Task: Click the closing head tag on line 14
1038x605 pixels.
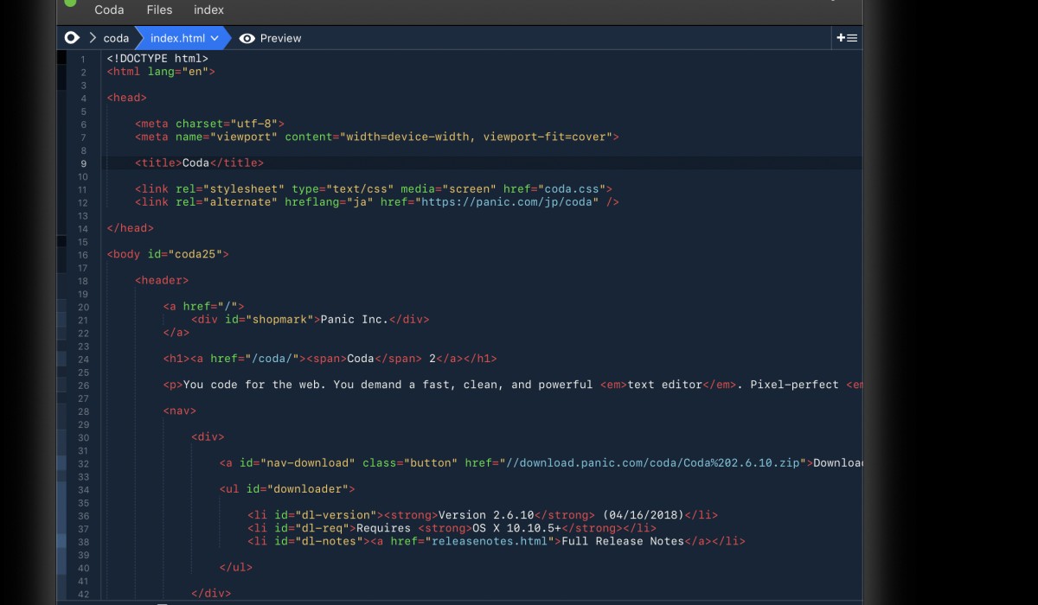Action: (x=131, y=228)
